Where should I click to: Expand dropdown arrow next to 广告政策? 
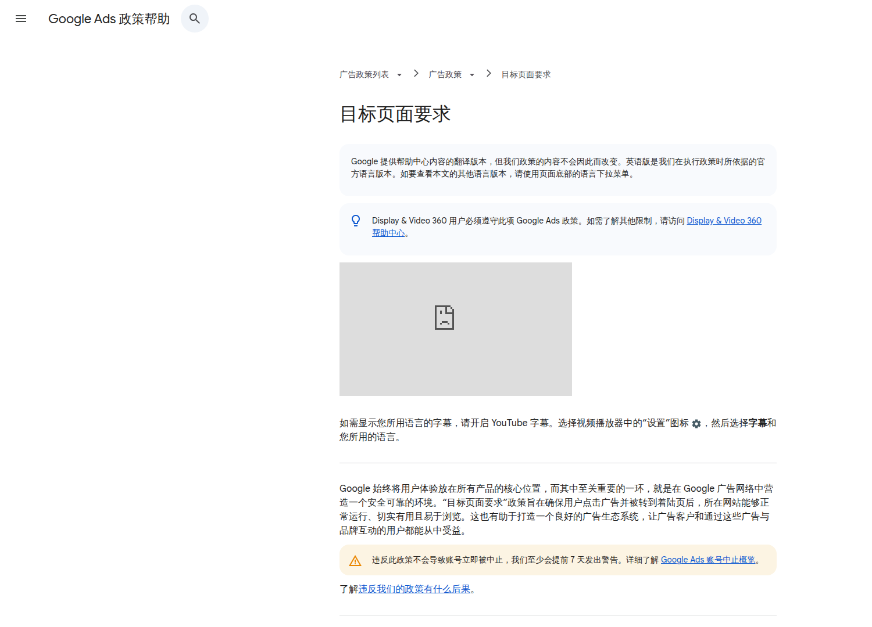point(472,75)
